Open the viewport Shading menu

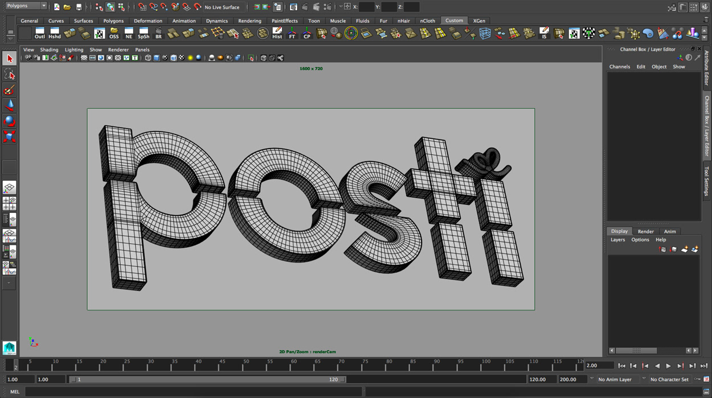point(49,50)
